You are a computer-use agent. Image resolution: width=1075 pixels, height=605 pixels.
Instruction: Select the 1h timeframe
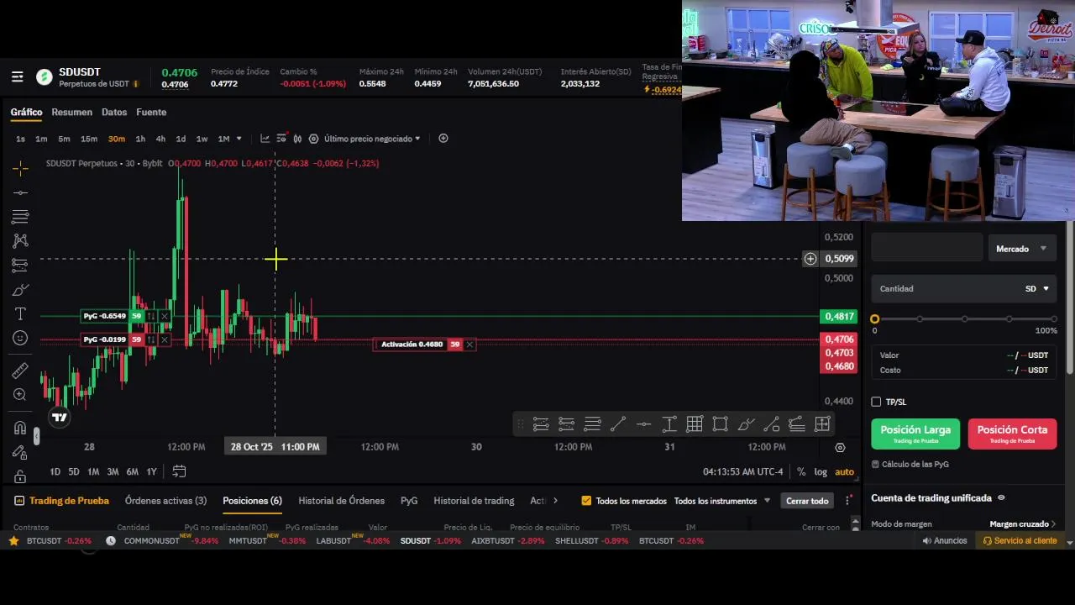(140, 139)
